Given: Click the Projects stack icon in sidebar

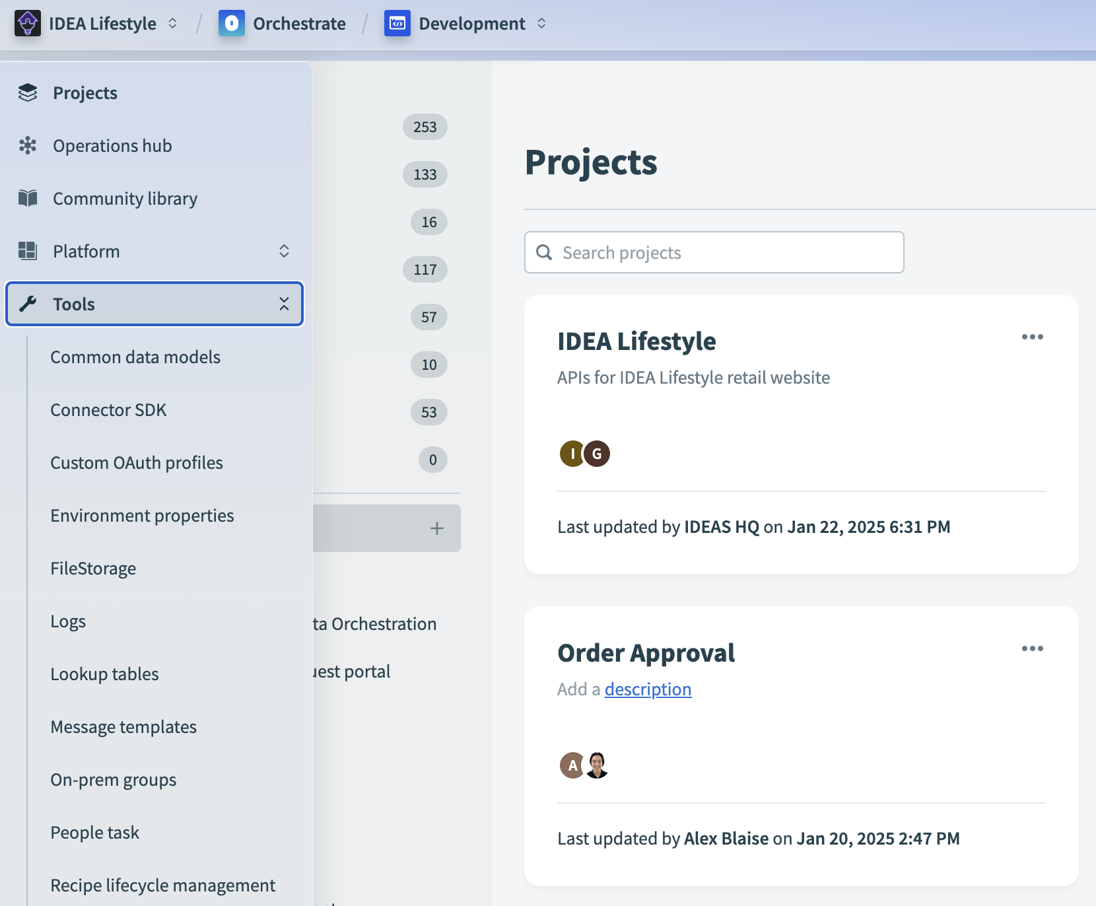Looking at the screenshot, I should click(x=28, y=93).
